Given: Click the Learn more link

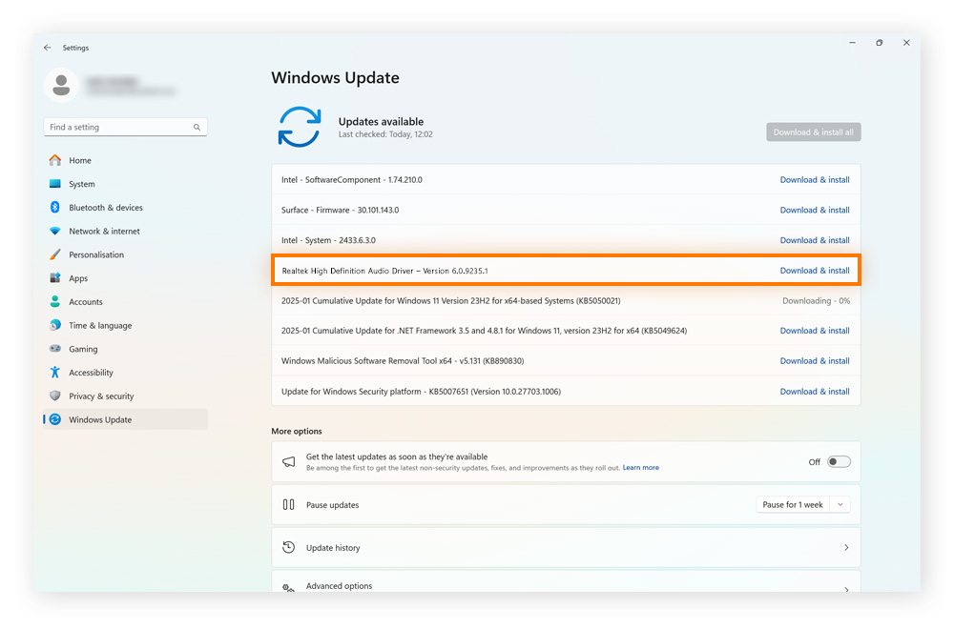Looking at the screenshot, I should (641, 467).
